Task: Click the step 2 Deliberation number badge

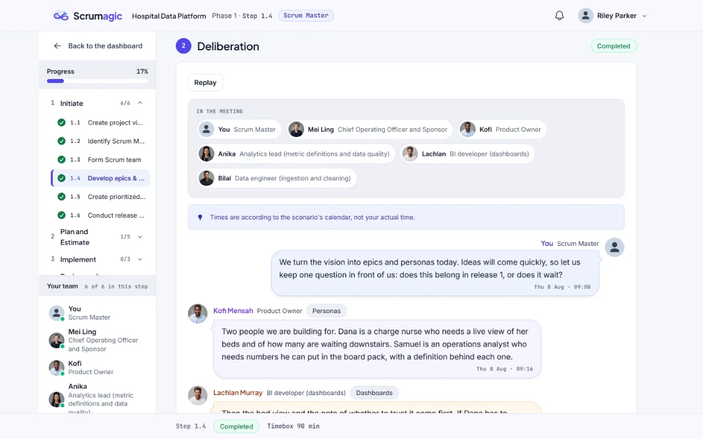Action: click(x=183, y=46)
